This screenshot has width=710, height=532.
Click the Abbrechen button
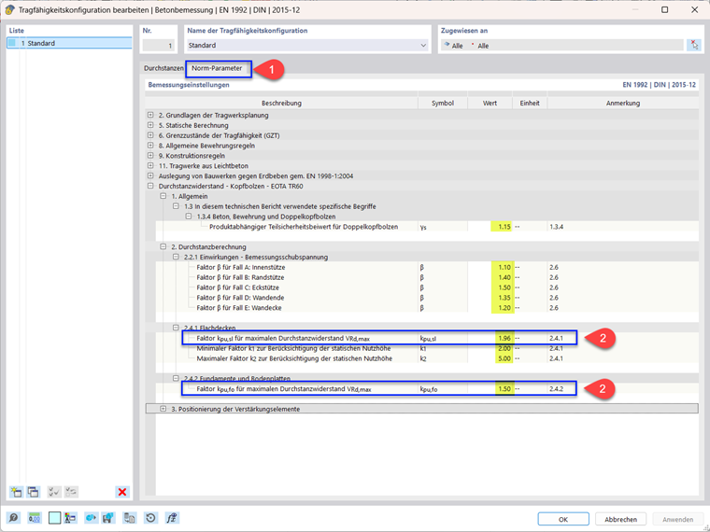point(621,519)
